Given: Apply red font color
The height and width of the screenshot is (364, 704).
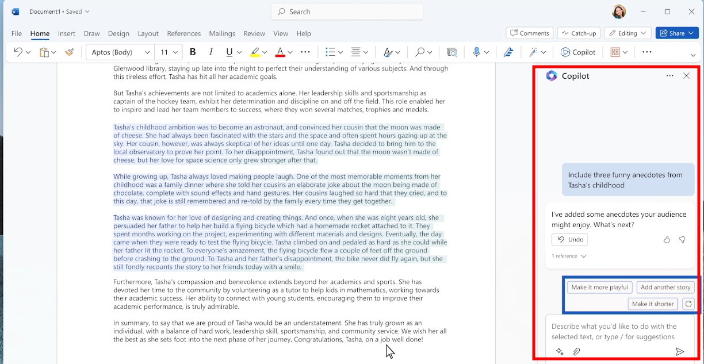Looking at the screenshot, I should pyautogui.click(x=280, y=52).
